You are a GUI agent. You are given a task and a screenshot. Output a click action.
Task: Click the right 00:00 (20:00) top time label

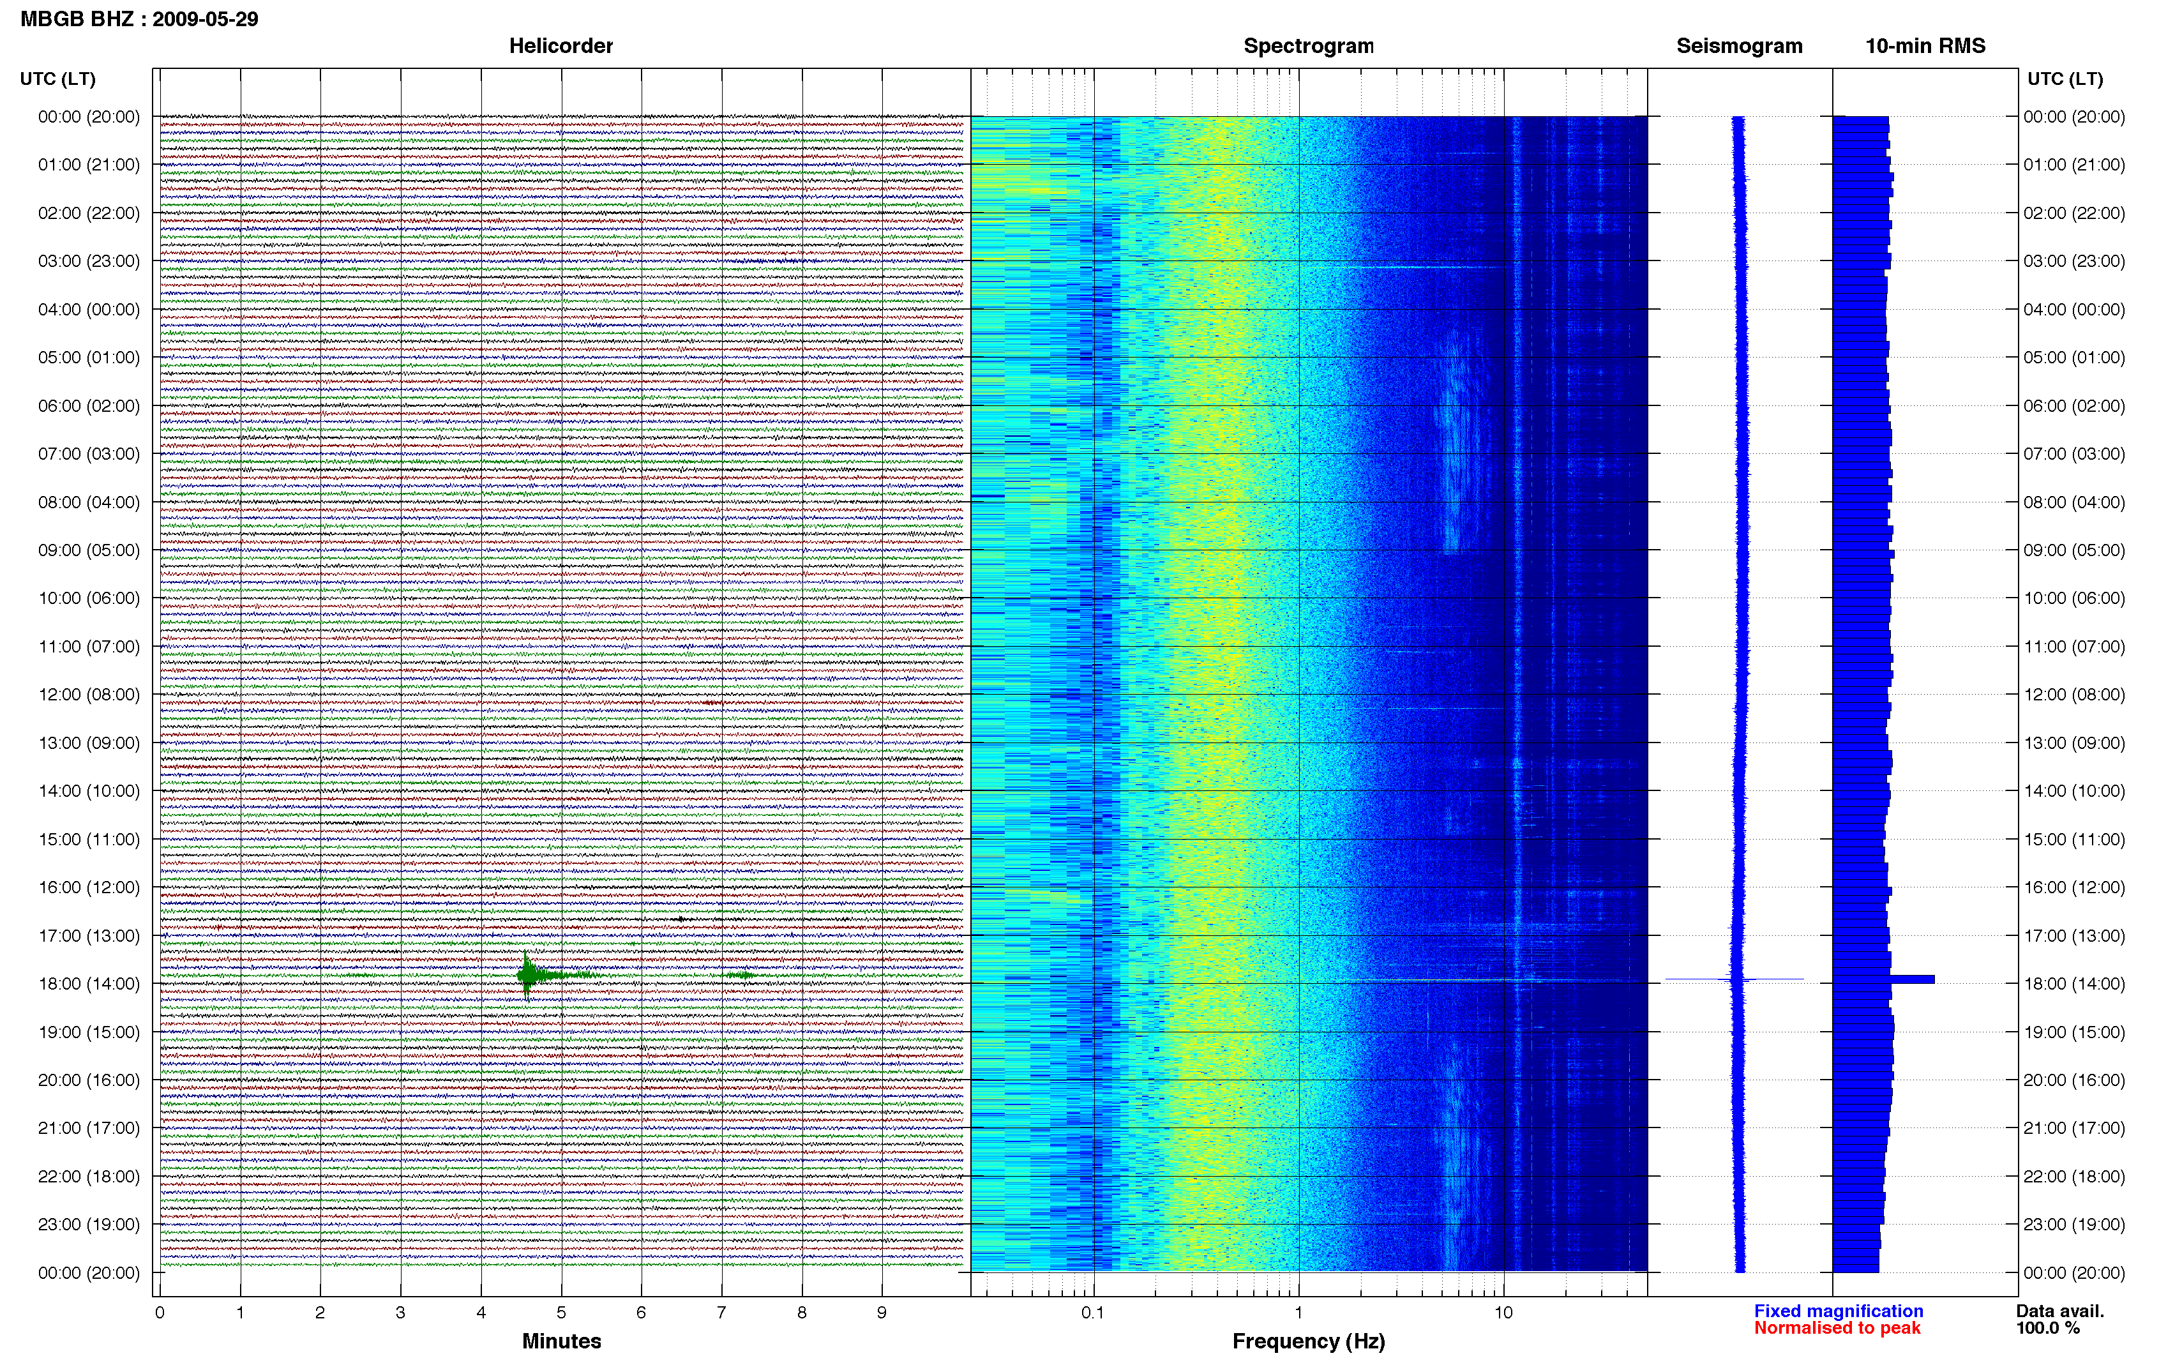pos(2073,116)
